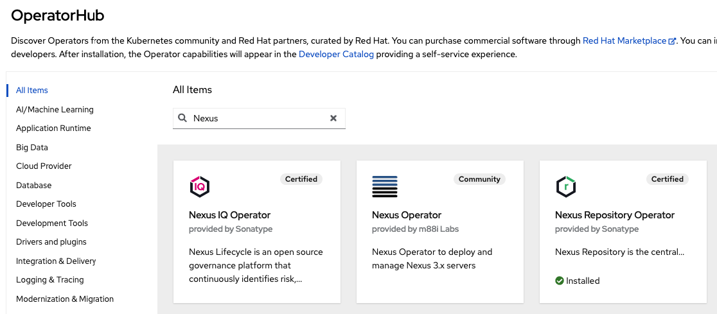Click the Nexus Repository Operator hexagon logo

pyautogui.click(x=565, y=186)
